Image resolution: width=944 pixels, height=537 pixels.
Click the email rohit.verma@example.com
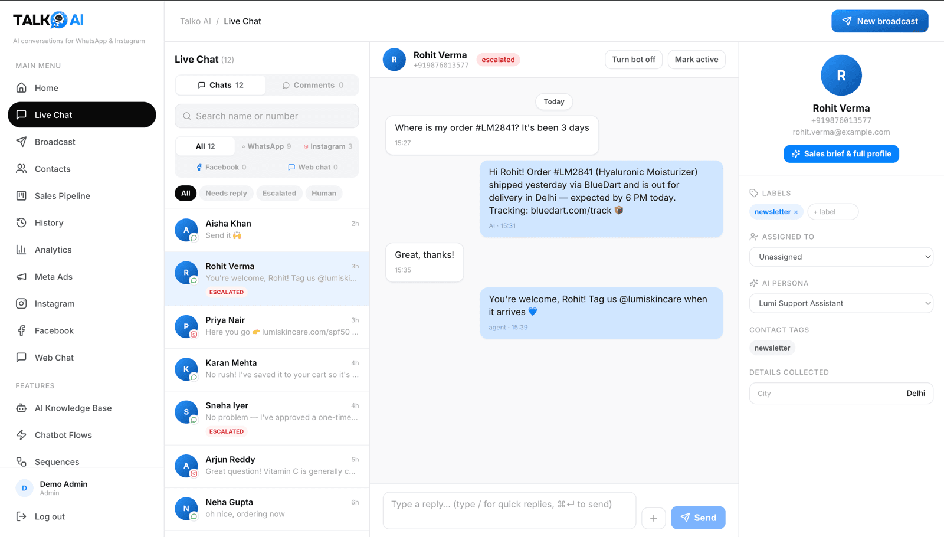pyautogui.click(x=841, y=132)
